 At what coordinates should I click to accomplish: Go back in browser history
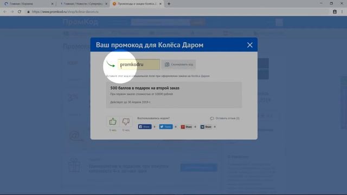5,12
